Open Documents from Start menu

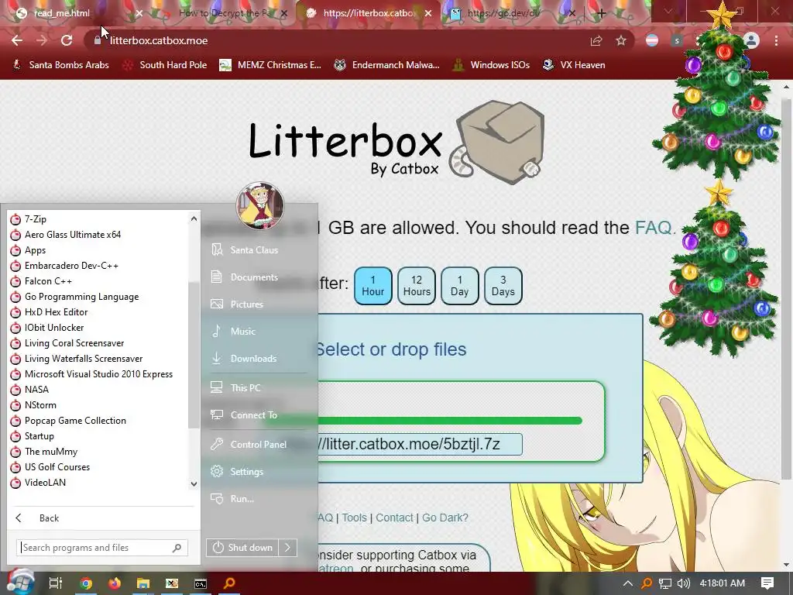(x=254, y=277)
